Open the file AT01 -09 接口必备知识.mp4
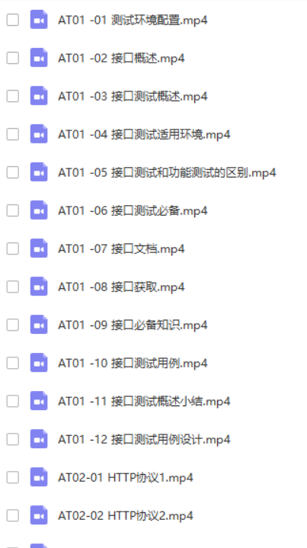This screenshot has height=548, width=307. tap(133, 325)
